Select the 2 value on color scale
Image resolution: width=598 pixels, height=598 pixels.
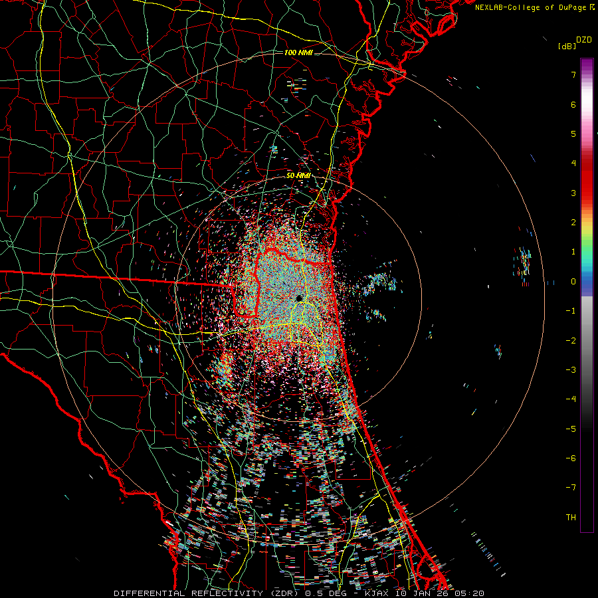pyautogui.click(x=573, y=223)
